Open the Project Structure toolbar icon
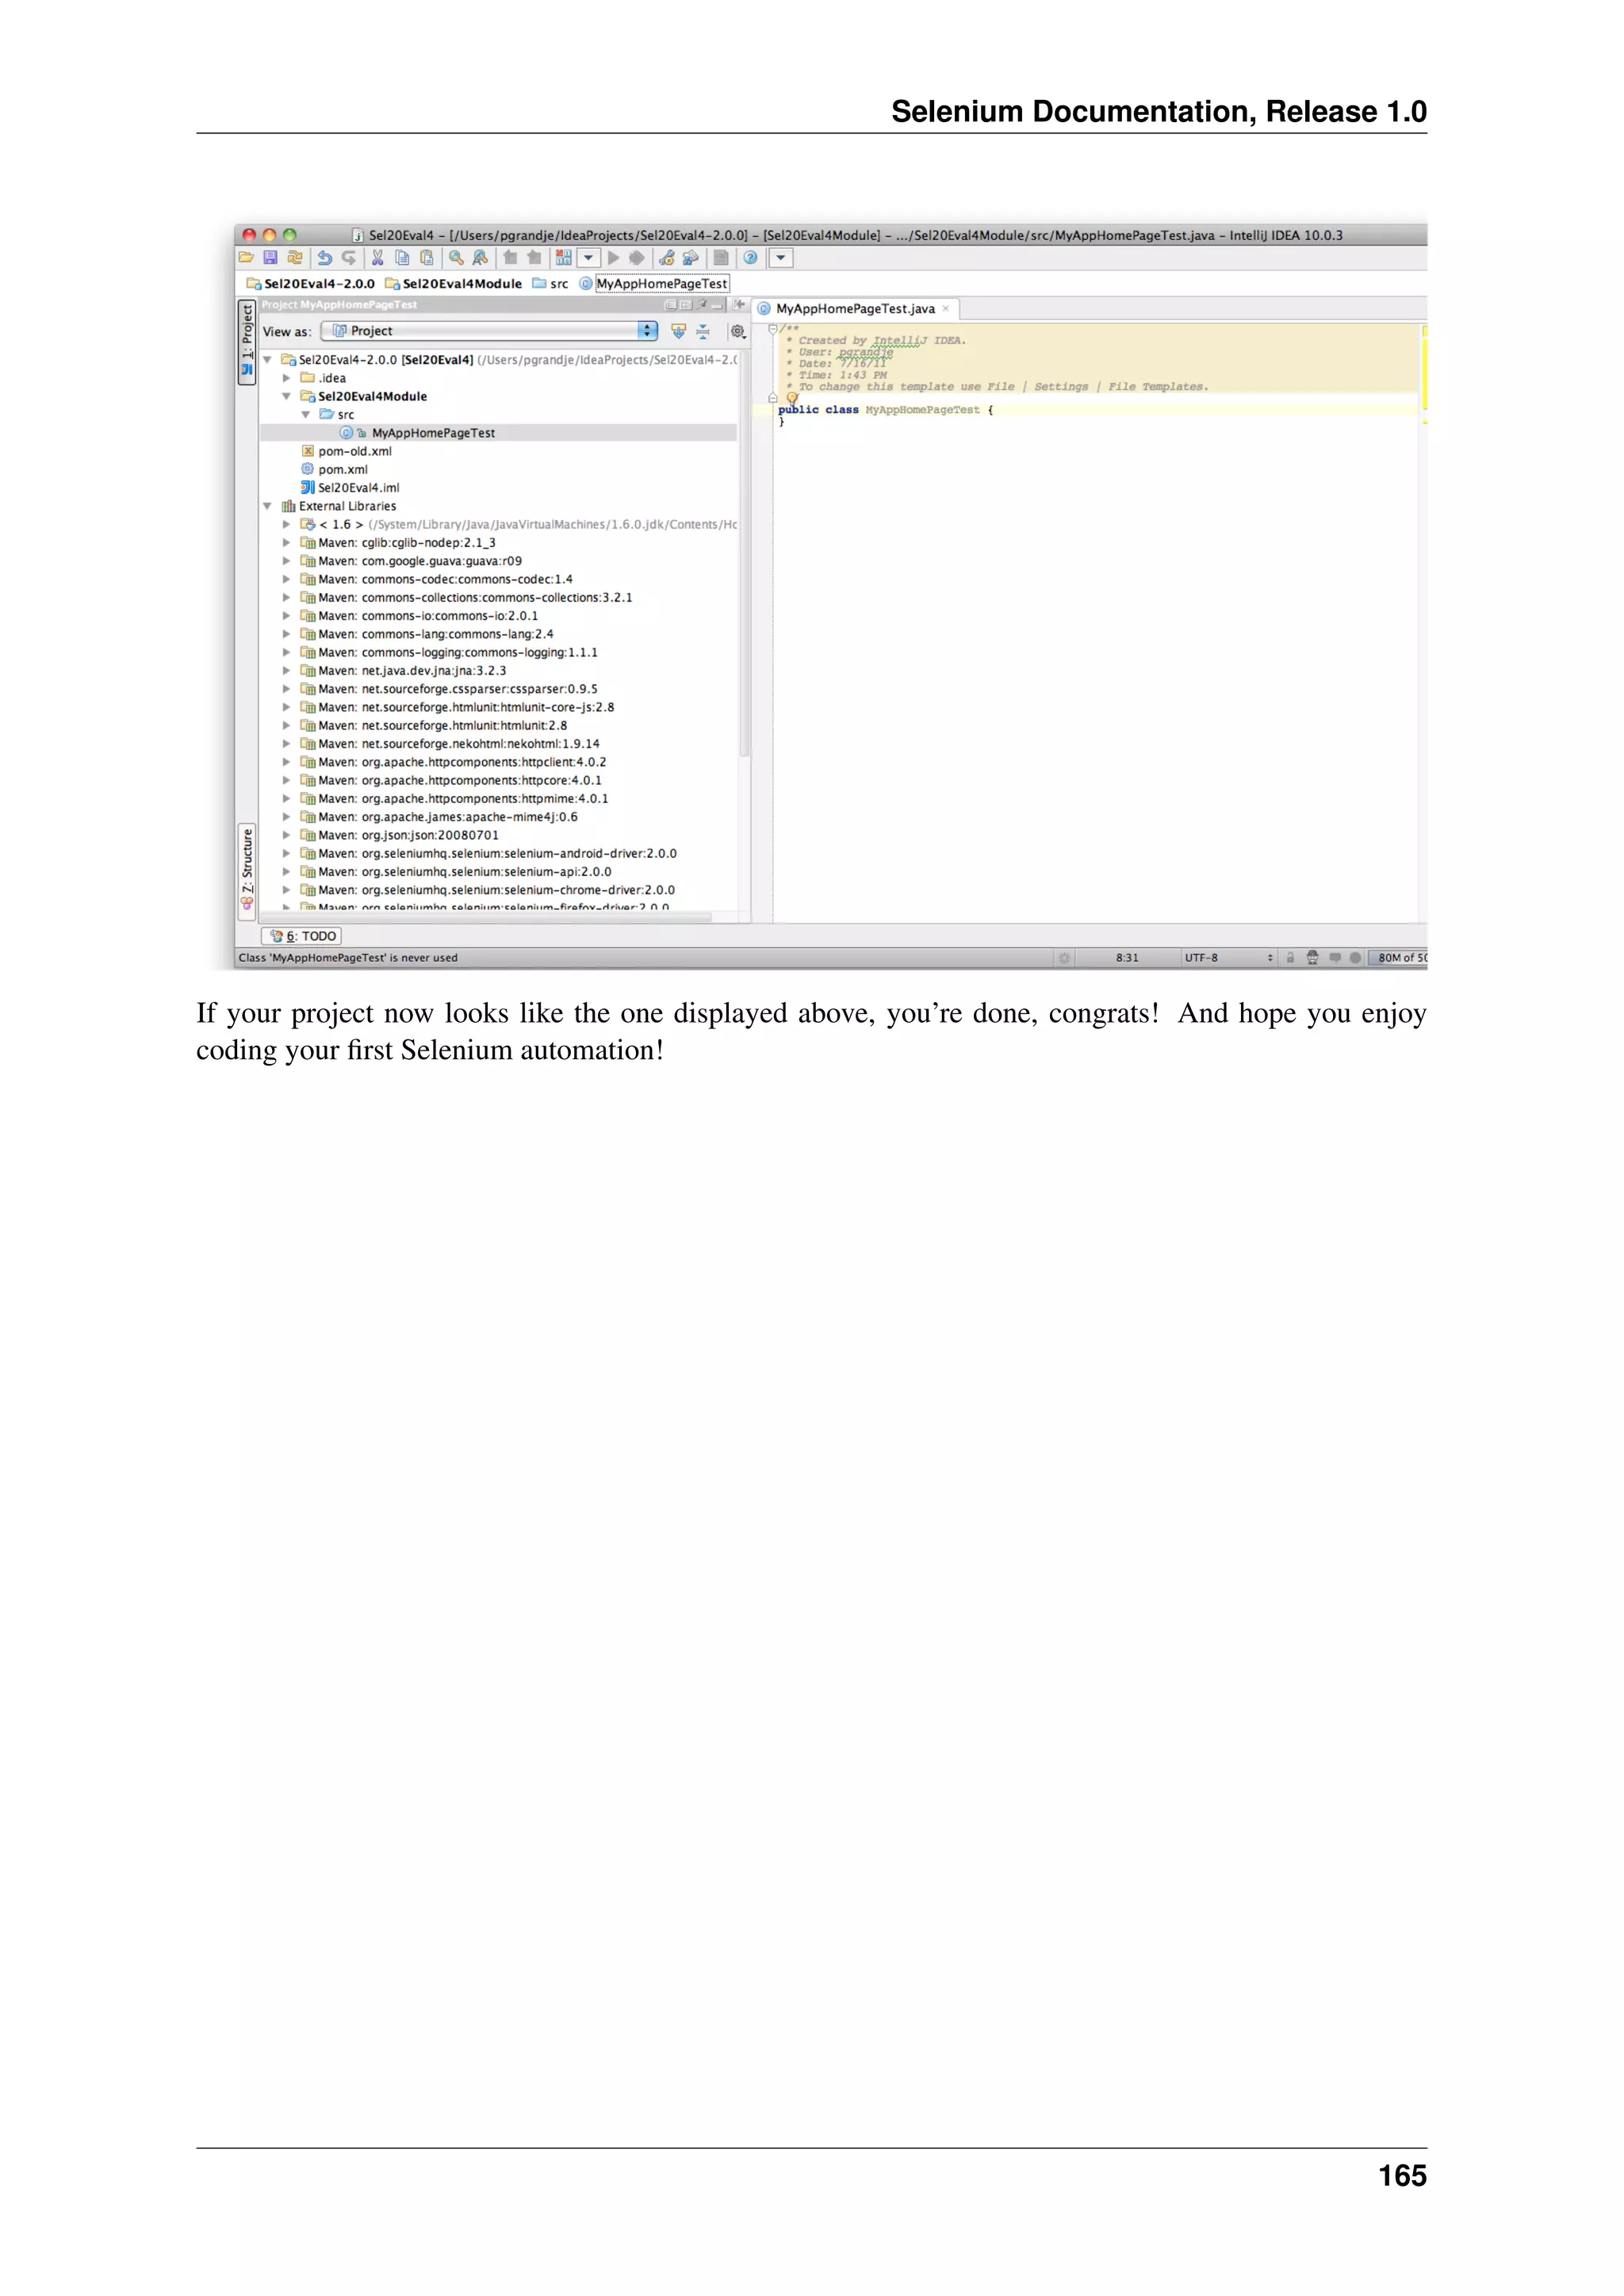This screenshot has height=2296, width=1624. coord(691,258)
